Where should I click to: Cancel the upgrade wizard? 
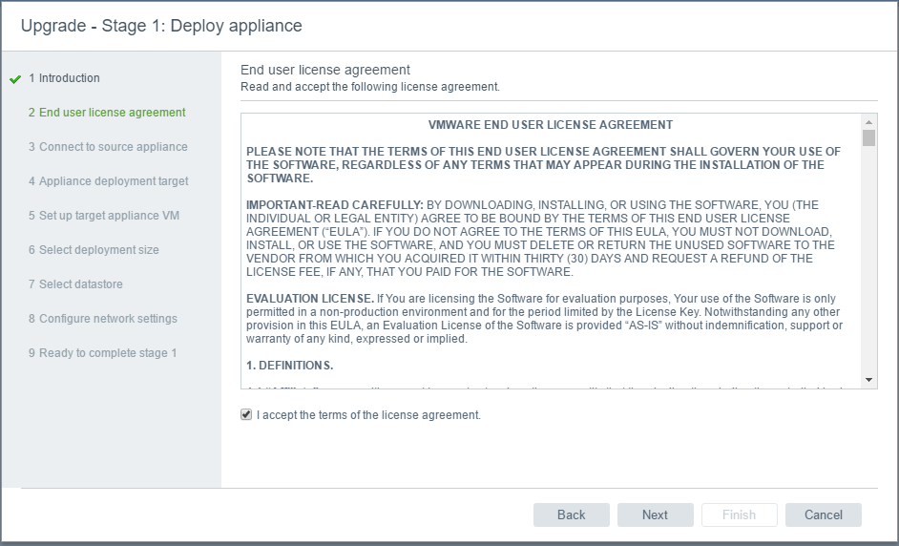(823, 514)
